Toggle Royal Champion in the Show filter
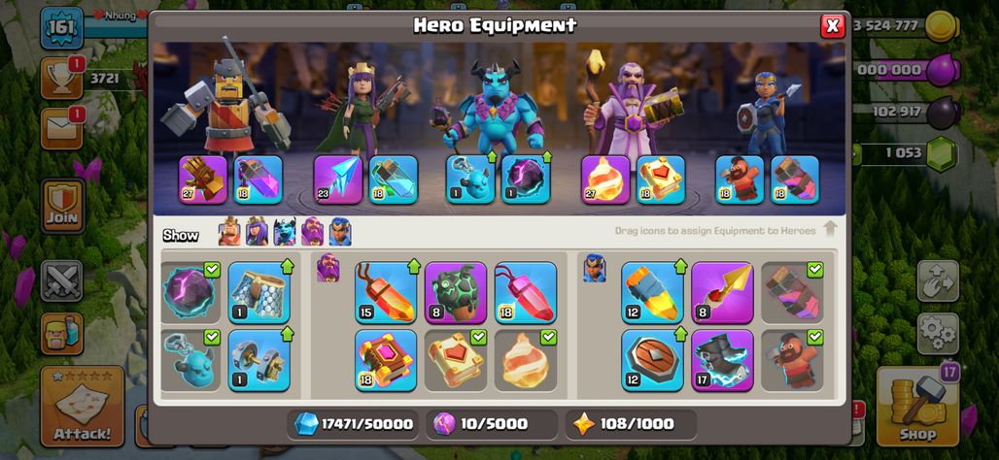 click(340, 232)
